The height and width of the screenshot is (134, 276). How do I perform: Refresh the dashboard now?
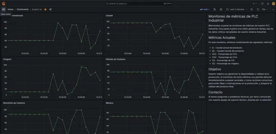click(258, 10)
